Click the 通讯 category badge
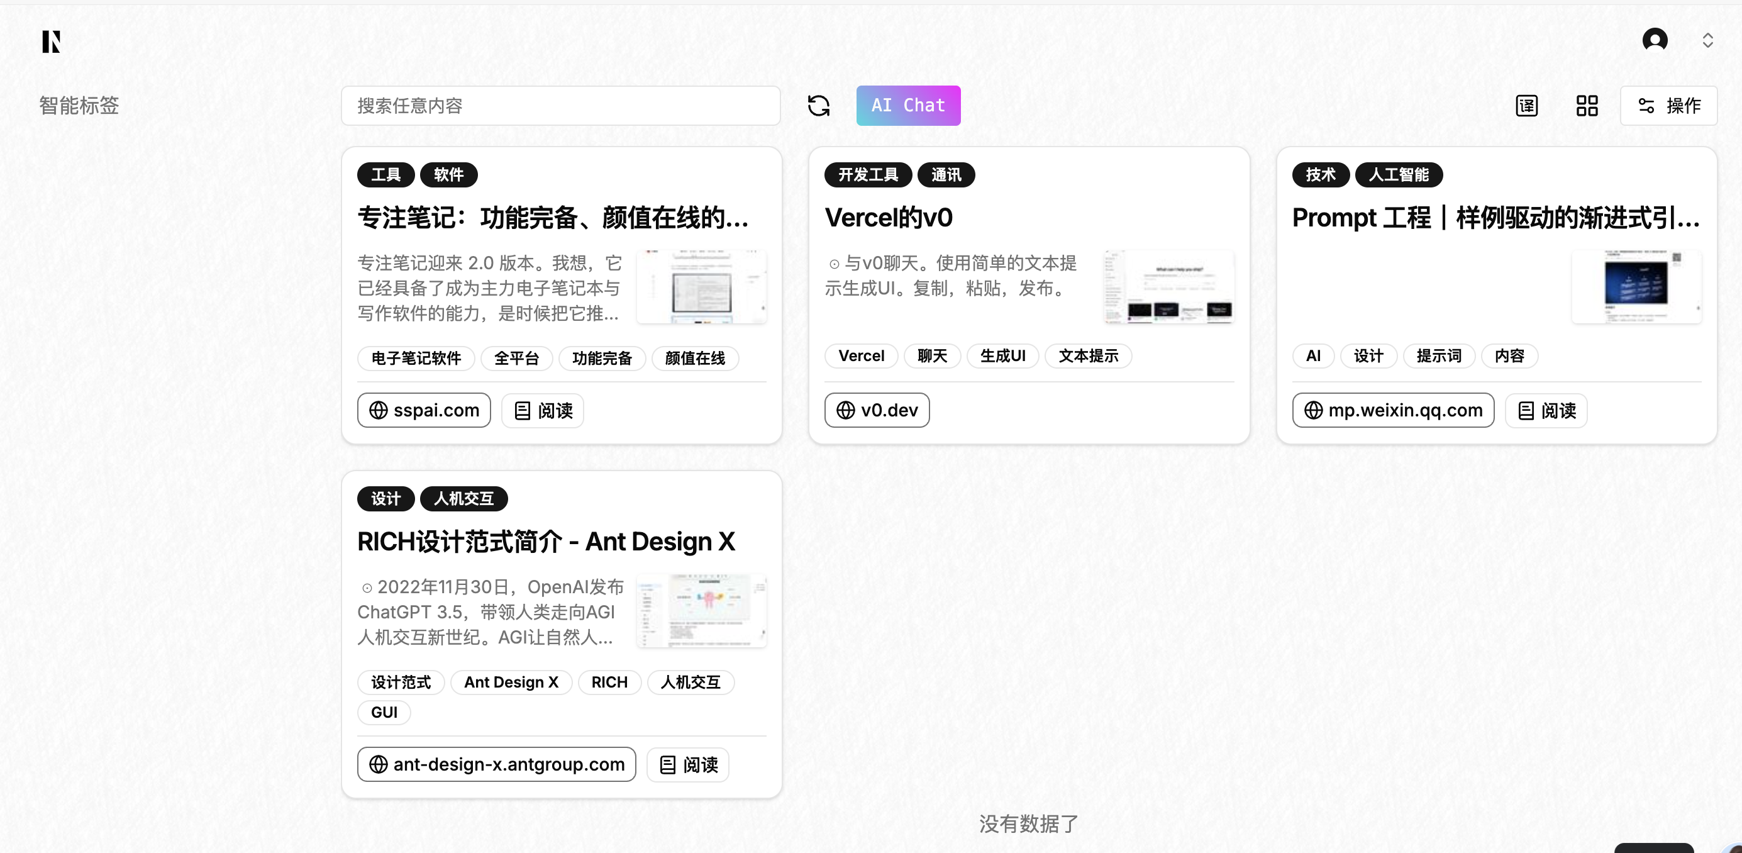Image resolution: width=1742 pixels, height=853 pixels. [x=945, y=176]
